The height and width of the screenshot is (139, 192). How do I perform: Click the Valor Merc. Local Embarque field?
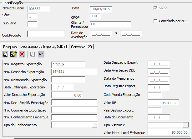(x=168, y=132)
